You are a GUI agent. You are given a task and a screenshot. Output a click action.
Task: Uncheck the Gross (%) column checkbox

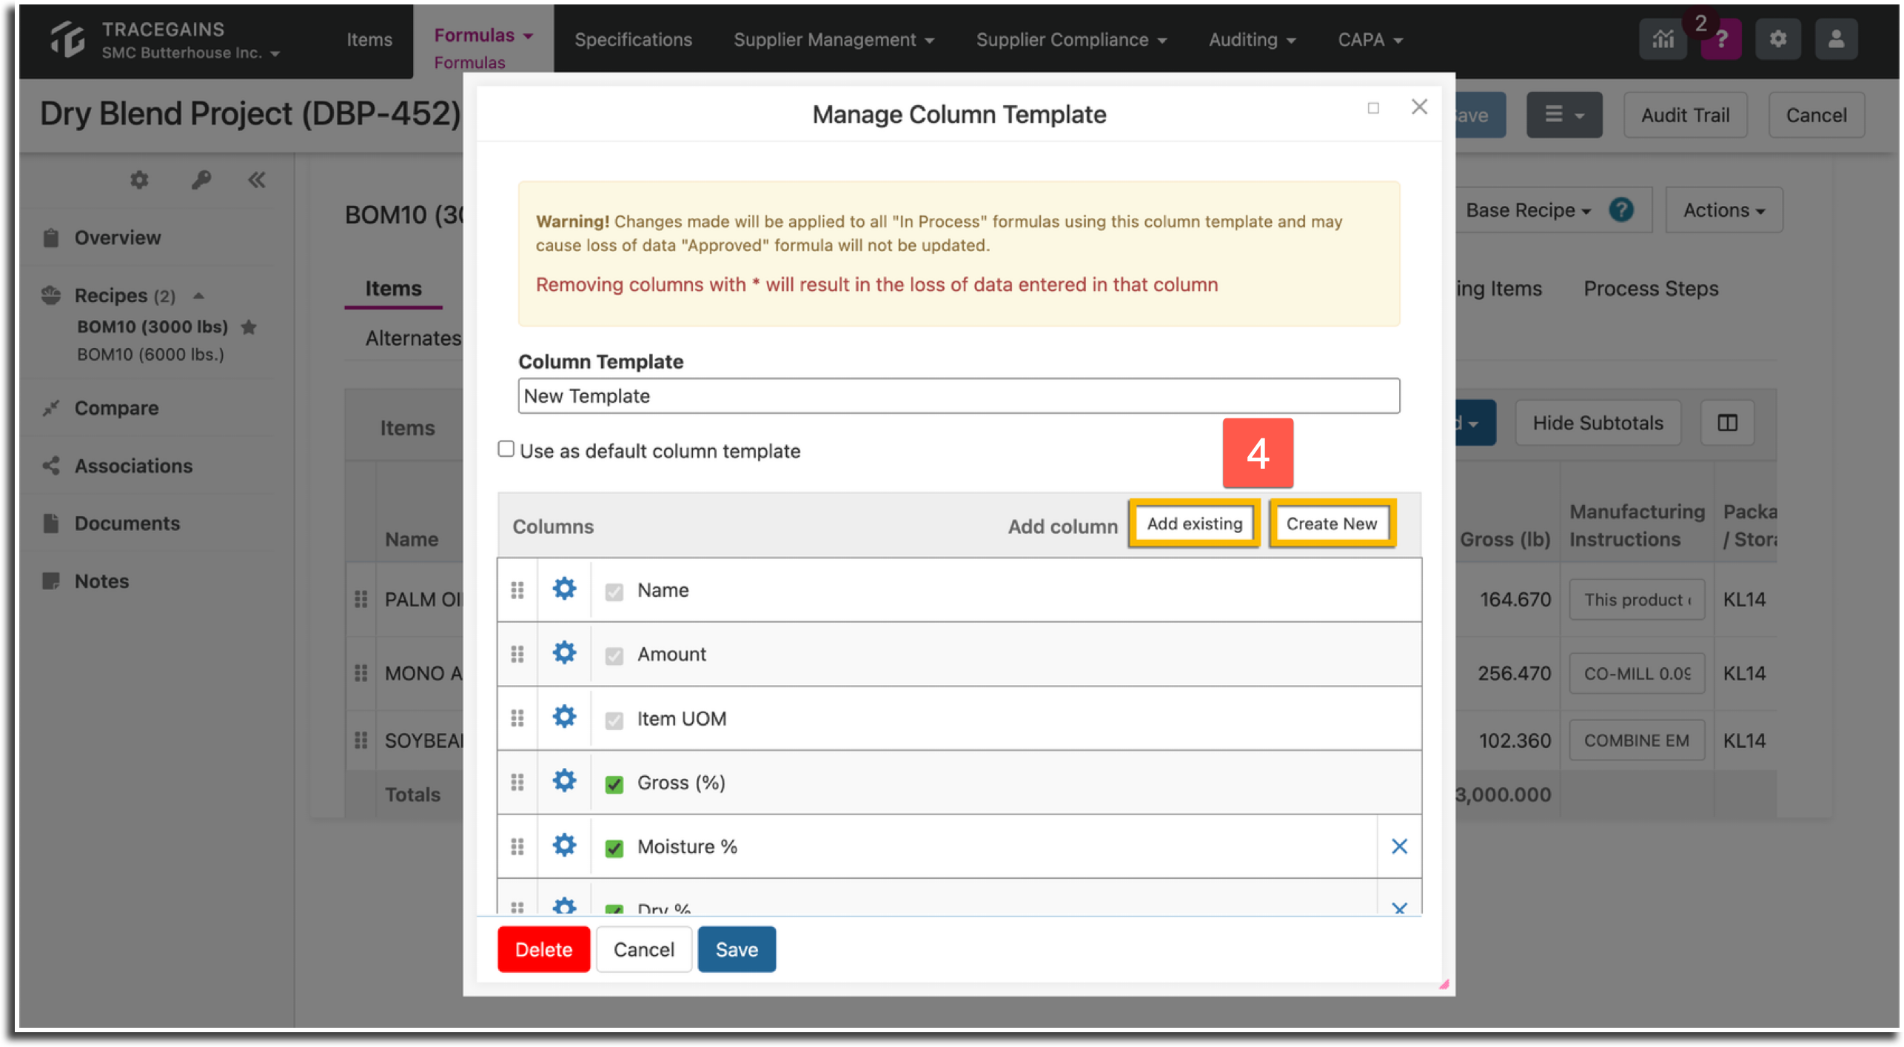point(614,783)
